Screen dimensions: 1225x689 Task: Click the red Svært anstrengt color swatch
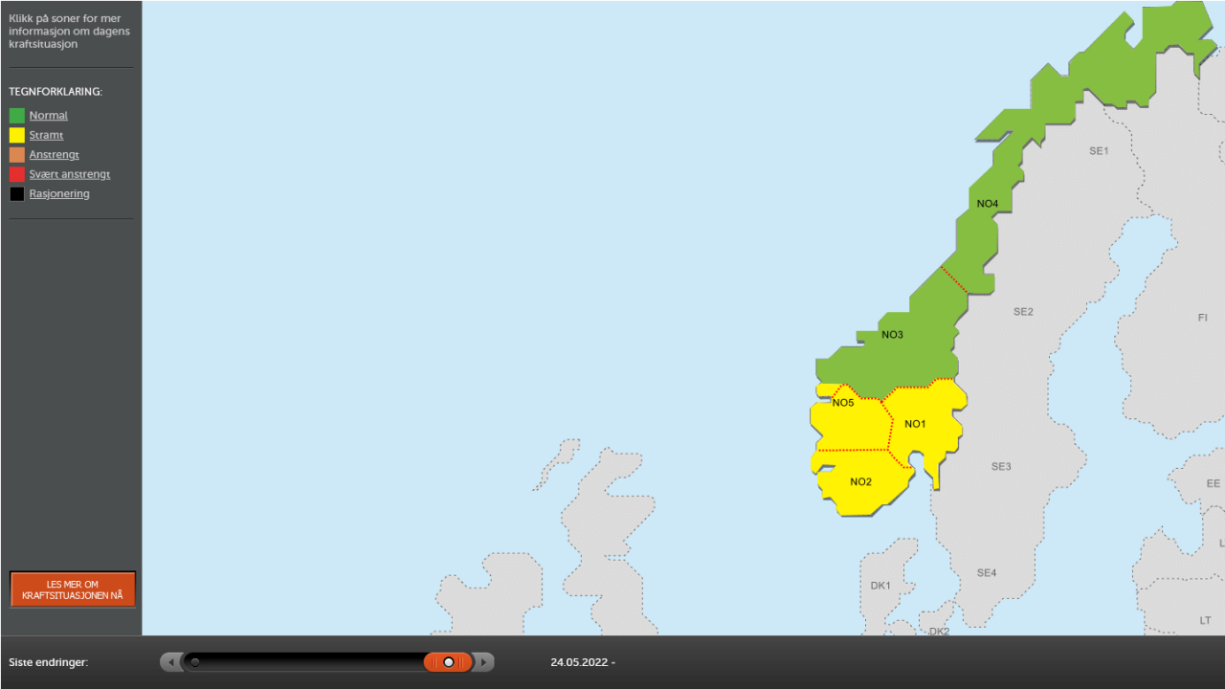coord(15,174)
